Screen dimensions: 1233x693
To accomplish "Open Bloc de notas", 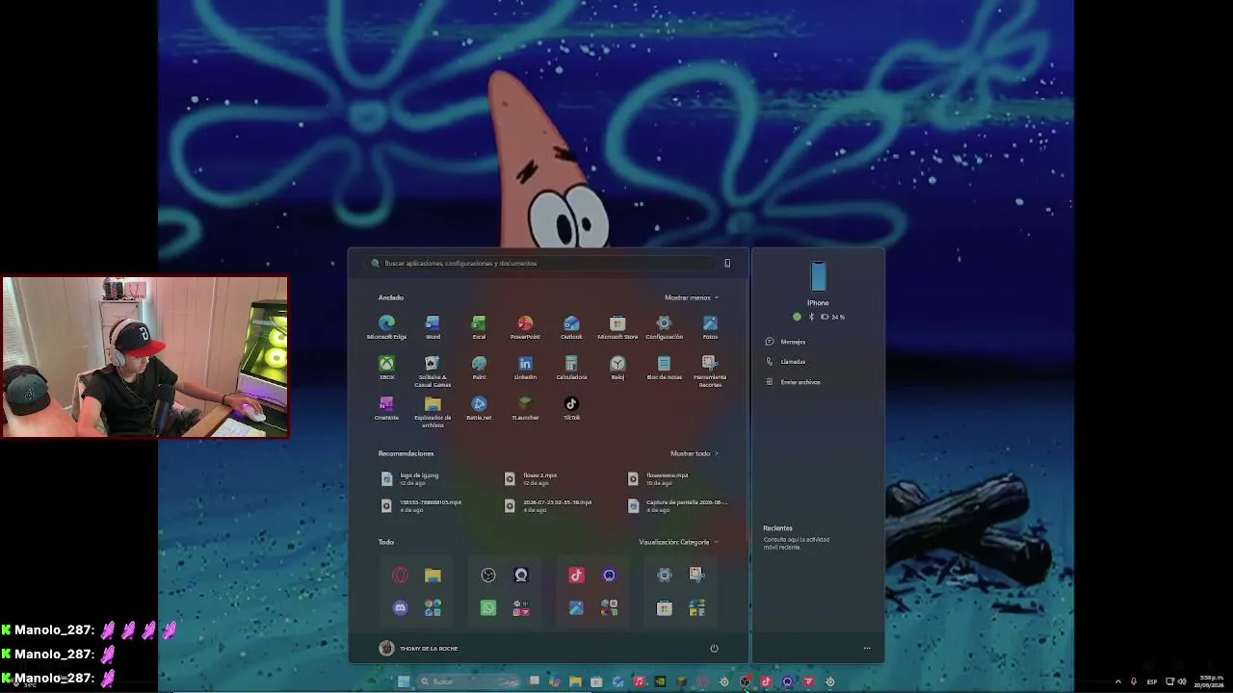I will click(x=664, y=368).
